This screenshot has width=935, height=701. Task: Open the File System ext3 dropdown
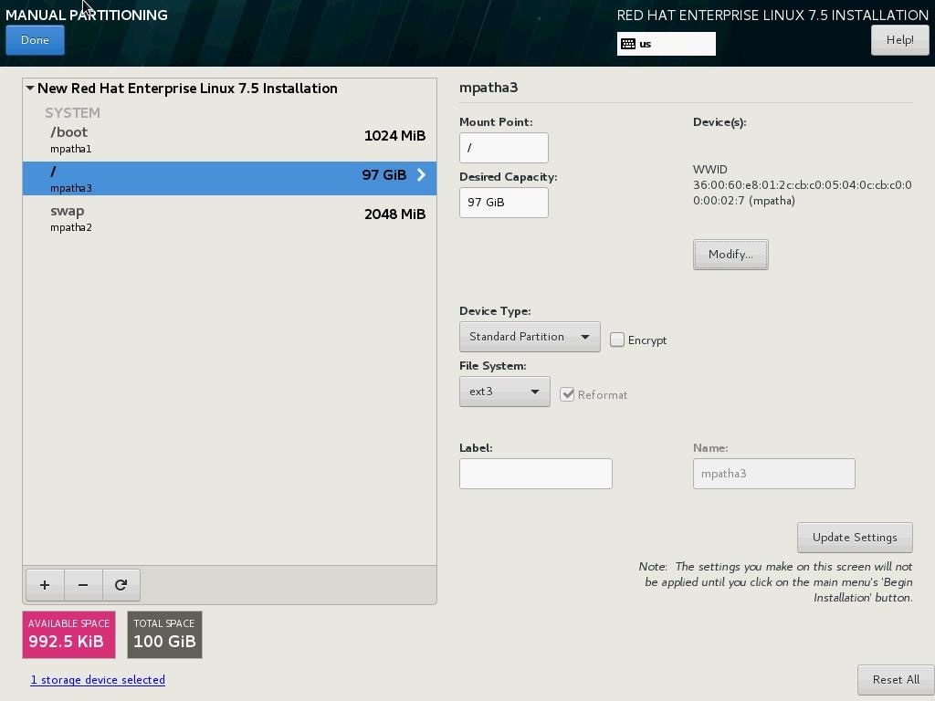[x=504, y=392]
